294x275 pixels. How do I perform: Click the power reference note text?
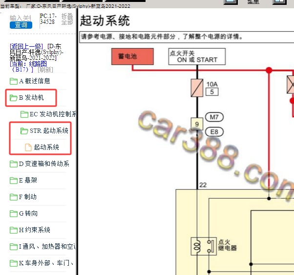162,37
